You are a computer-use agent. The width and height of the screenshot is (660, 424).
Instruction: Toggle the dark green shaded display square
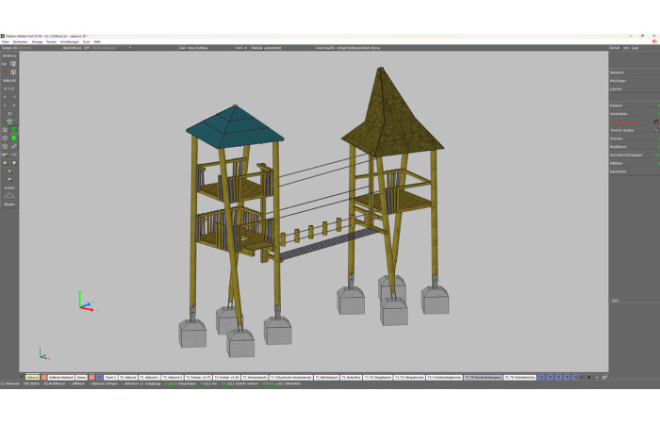[14, 130]
